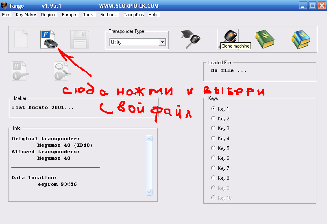Click the write key W icon
Viewport: 327px width, 224px height.
pyautogui.click(x=20, y=71)
